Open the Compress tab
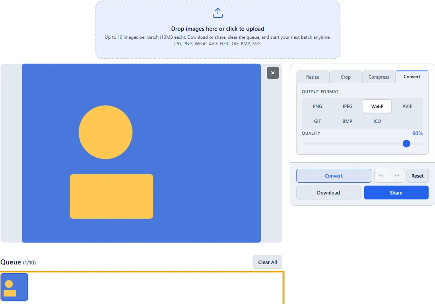Viewport: 435px width, 304px height. (x=379, y=77)
